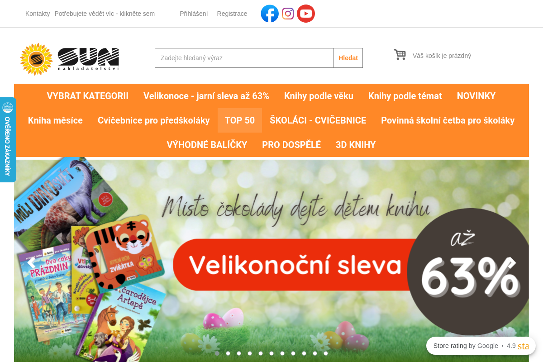Open the Přihlášení login link
Screen dimensions: 543x362
click(194, 14)
